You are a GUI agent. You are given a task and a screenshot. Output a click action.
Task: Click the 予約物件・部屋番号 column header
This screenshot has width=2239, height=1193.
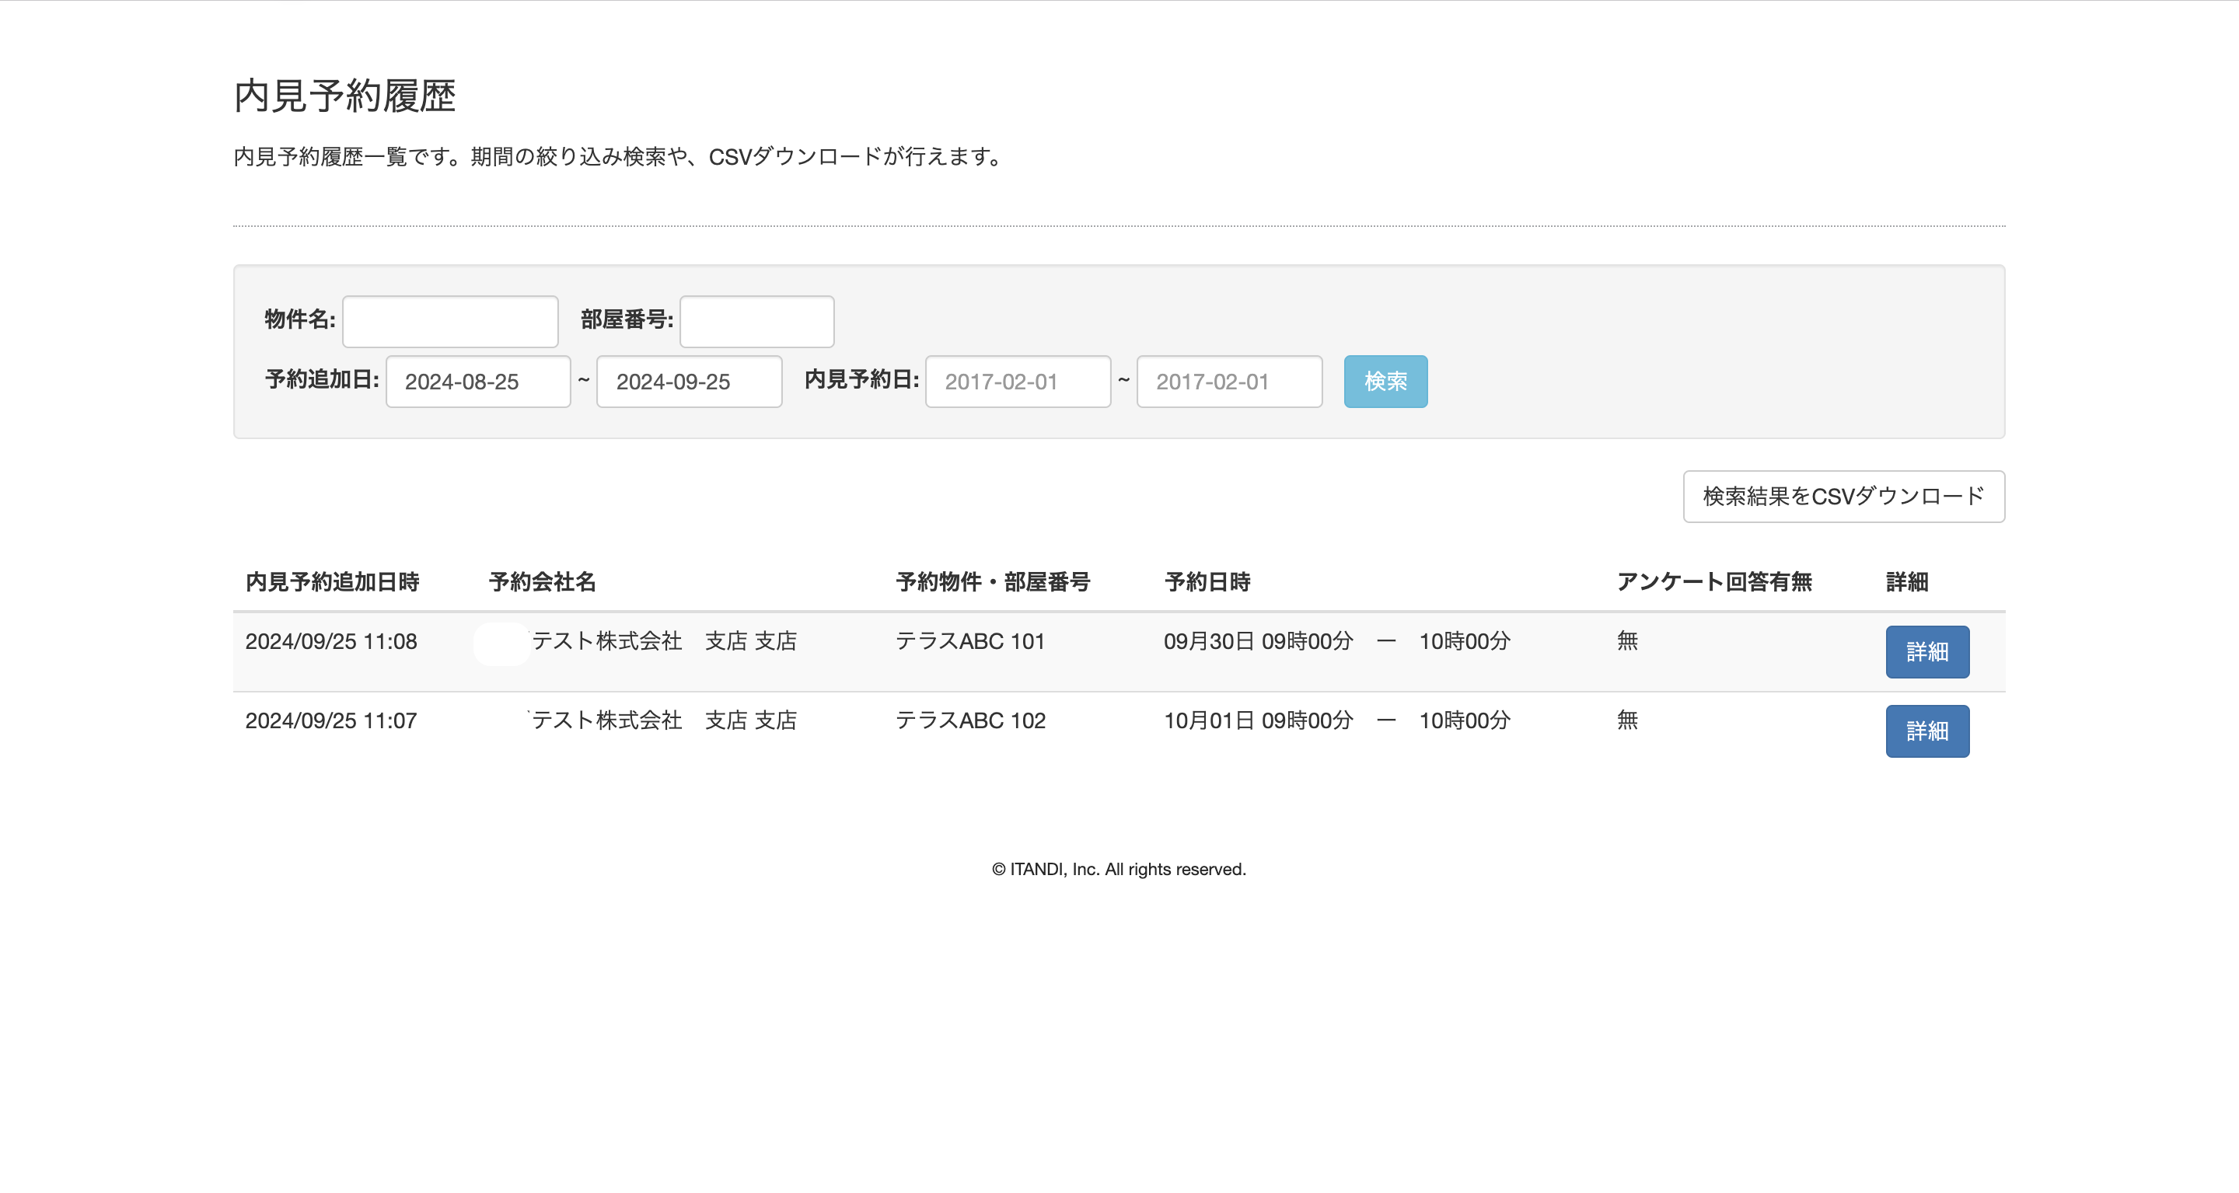pos(993,581)
